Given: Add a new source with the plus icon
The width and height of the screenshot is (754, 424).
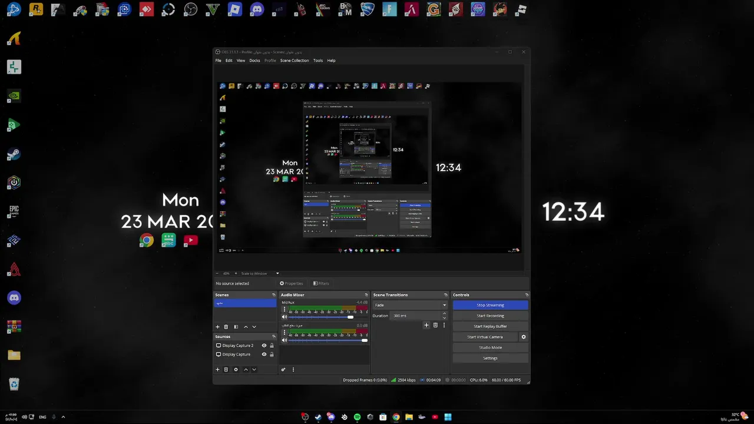Looking at the screenshot, I should tap(217, 370).
